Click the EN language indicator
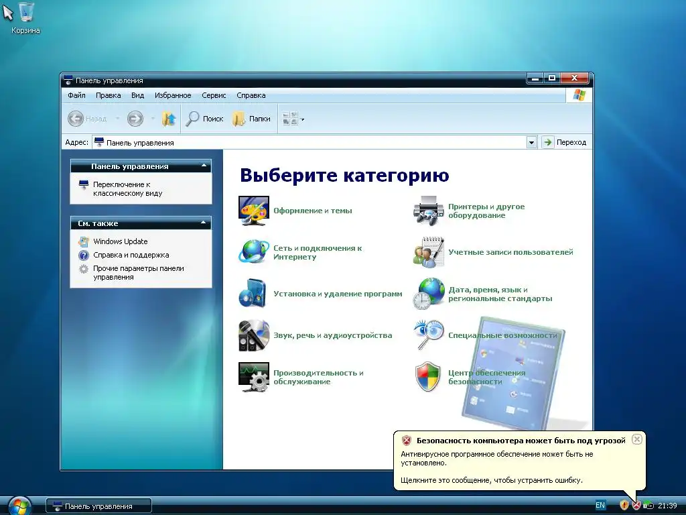This screenshot has height=515, width=686. pyautogui.click(x=600, y=506)
